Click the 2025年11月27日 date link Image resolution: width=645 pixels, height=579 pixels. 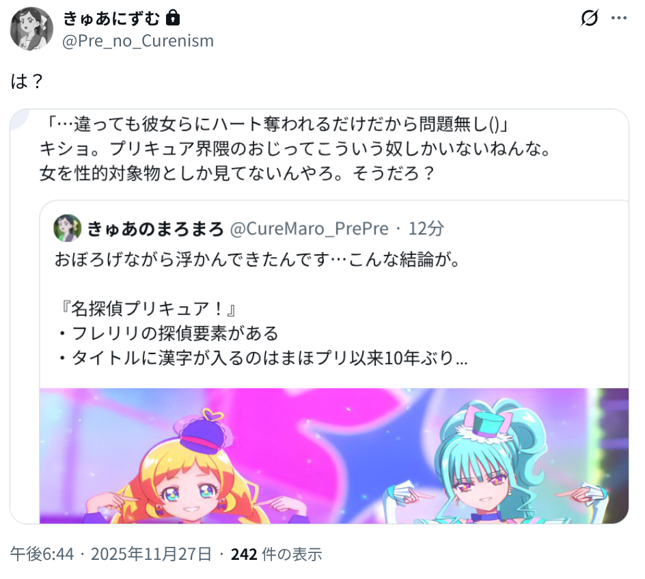point(151,554)
